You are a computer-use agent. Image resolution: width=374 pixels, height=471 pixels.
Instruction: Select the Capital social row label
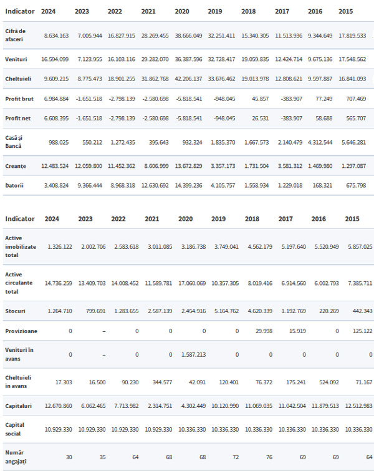15,429
